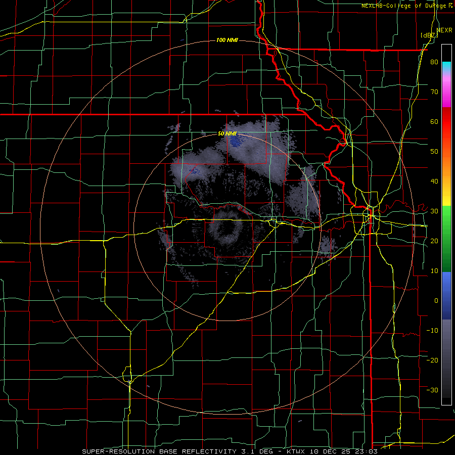Click the 30 dBZ scale label
The width and height of the screenshot is (455, 455).
coord(434,211)
